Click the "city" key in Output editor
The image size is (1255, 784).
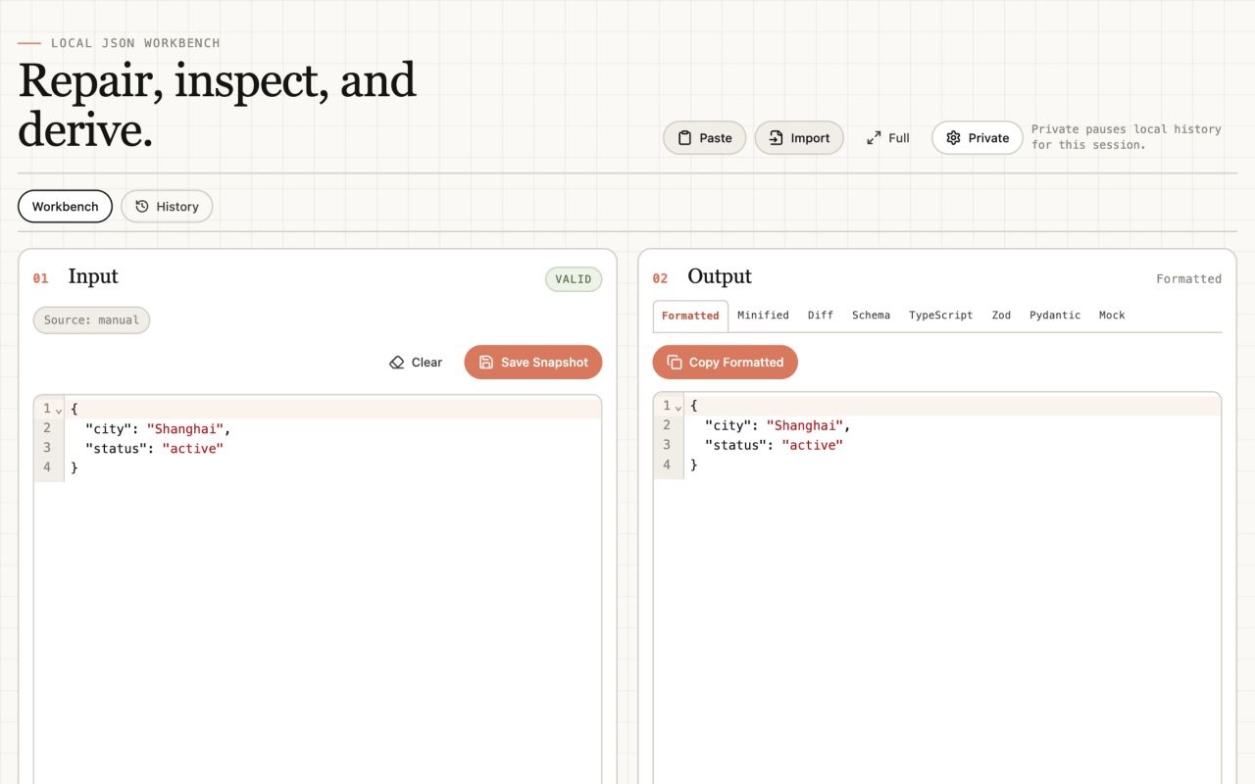[728, 425]
